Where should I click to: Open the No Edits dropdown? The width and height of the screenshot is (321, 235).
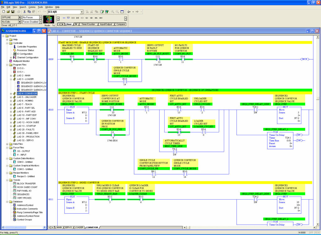[x=20, y=22]
